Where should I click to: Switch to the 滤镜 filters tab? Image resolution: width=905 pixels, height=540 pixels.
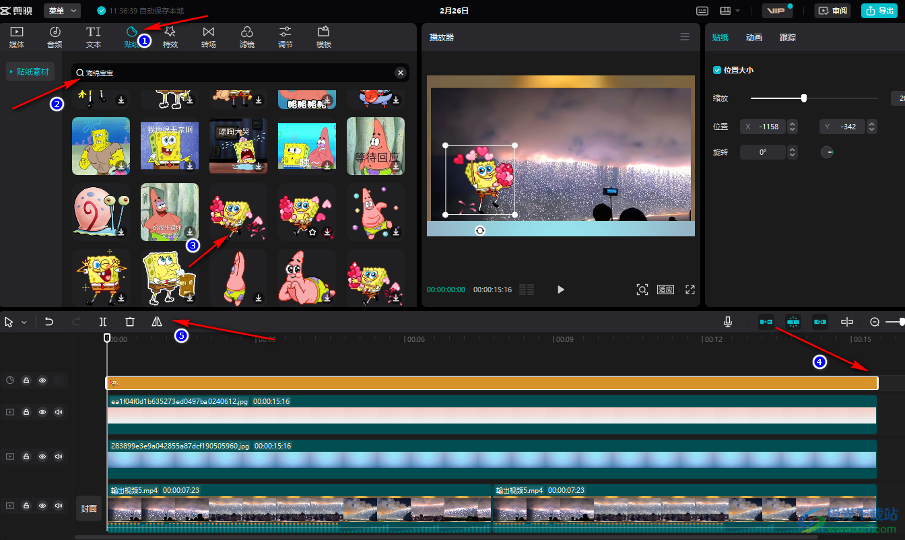[x=247, y=37]
